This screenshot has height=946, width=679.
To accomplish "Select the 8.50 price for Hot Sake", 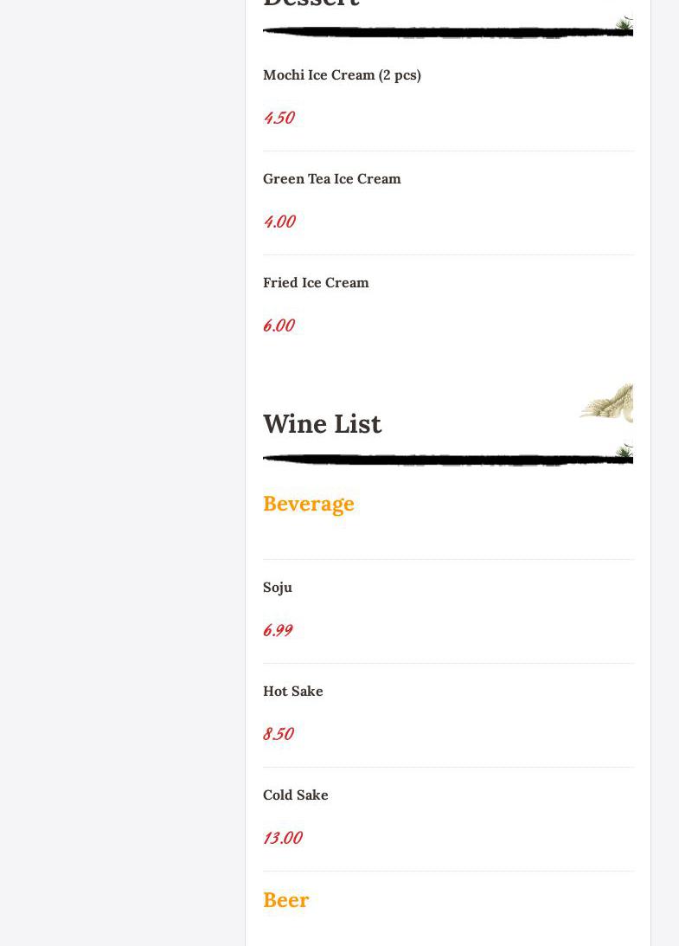I will [x=278, y=734].
